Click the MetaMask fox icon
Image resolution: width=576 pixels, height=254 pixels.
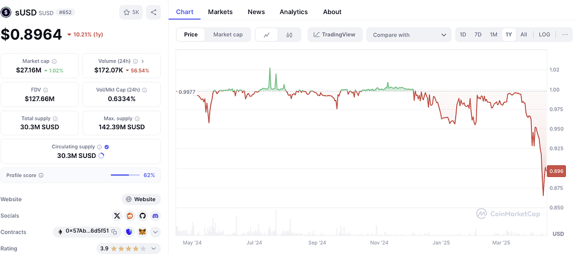(x=142, y=232)
